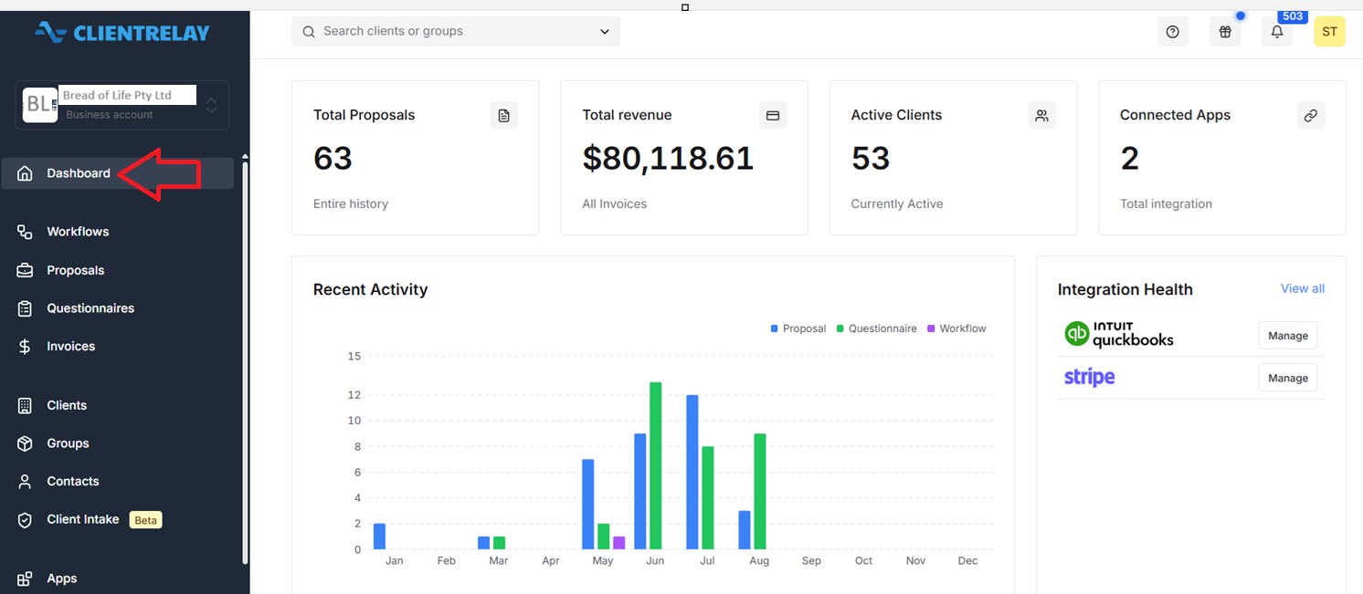Image resolution: width=1363 pixels, height=594 pixels.
Task: Expand the Bread of Life account switcher
Action: (x=122, y=105)
